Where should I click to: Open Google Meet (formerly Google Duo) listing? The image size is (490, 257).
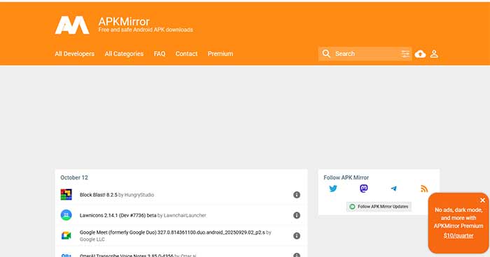(172, 232)
